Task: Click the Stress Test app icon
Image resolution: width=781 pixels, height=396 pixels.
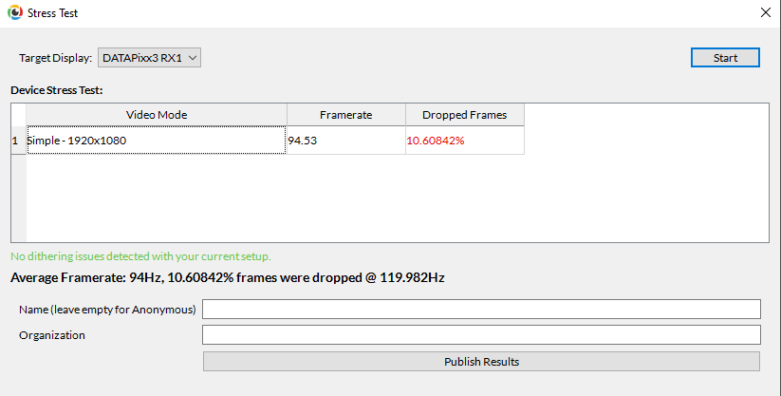Action: pos(15,12)
